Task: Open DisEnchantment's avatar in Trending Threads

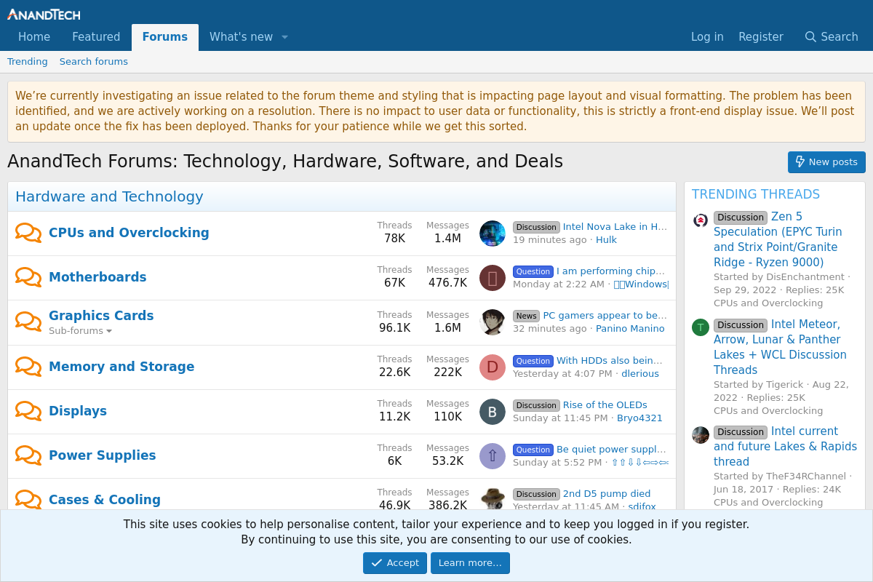Action: pyautogui.click(x=701, y=220)
